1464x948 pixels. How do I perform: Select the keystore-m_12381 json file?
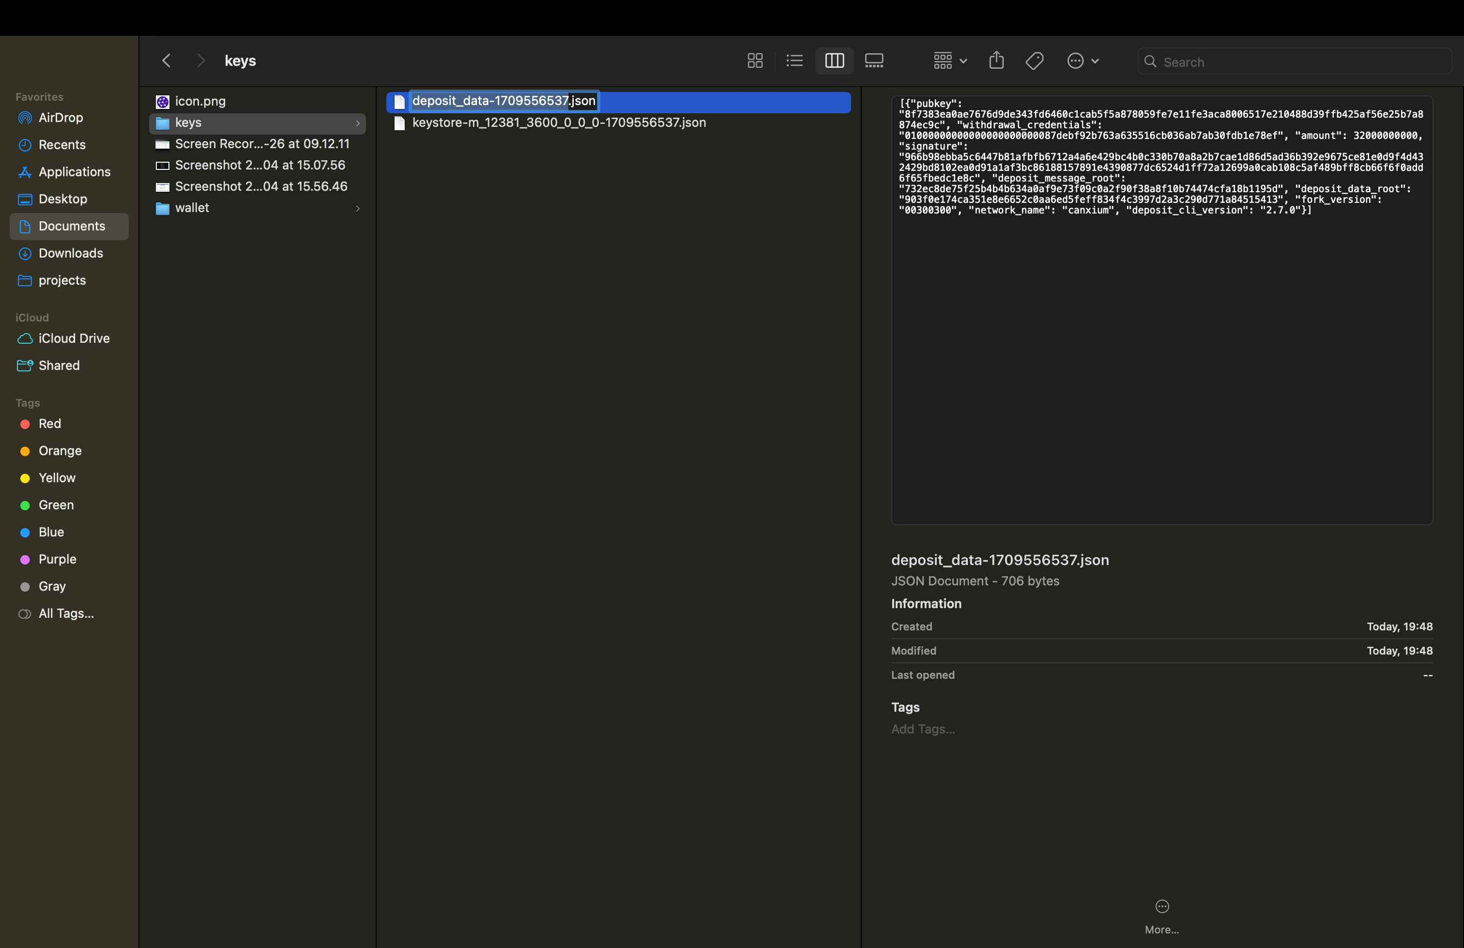click(x=559, y=123)
